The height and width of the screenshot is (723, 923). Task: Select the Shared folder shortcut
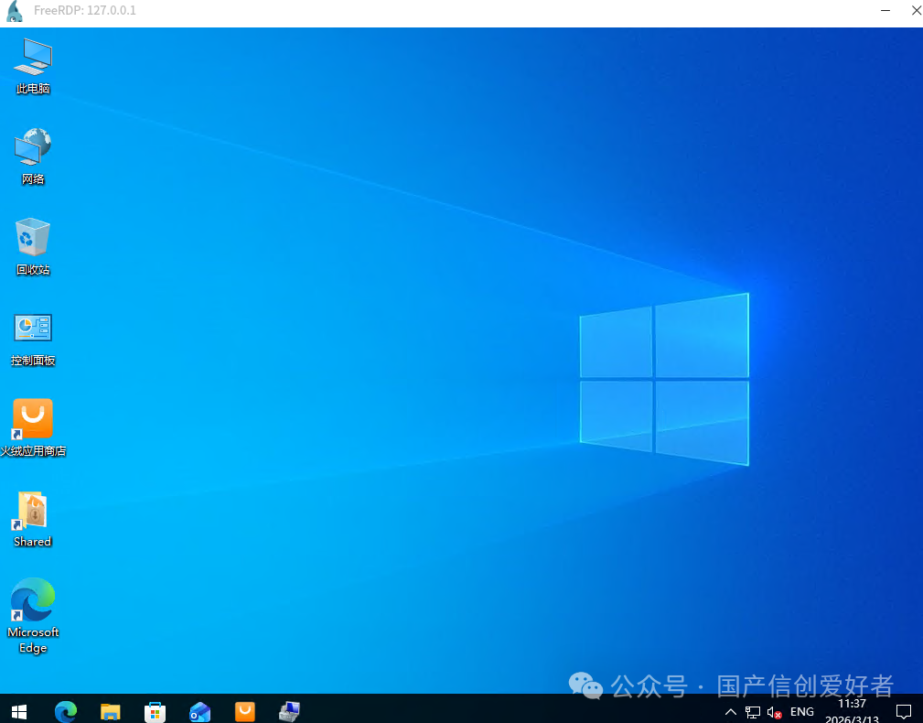click(33, 519)
